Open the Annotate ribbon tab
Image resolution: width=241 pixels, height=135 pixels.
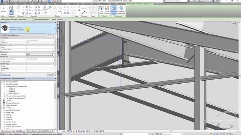pyautogui.click(x=43, y=4)
